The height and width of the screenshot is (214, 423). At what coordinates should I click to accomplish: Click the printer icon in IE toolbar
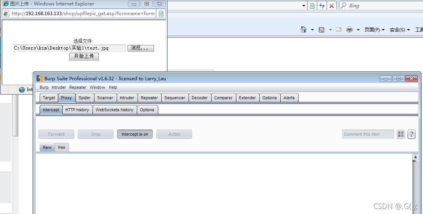[350, 29]
